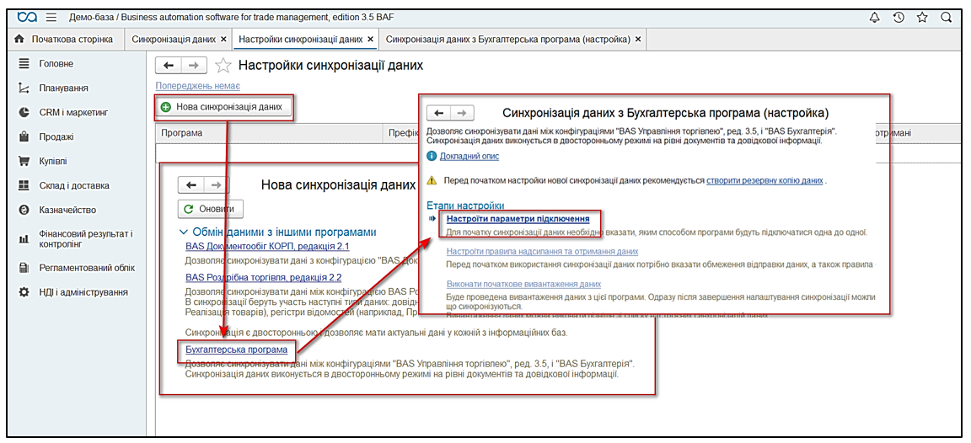Go back in Бухгалтерська програма настройка window
This screenshot has height=443, width=971.
point(438,113)
